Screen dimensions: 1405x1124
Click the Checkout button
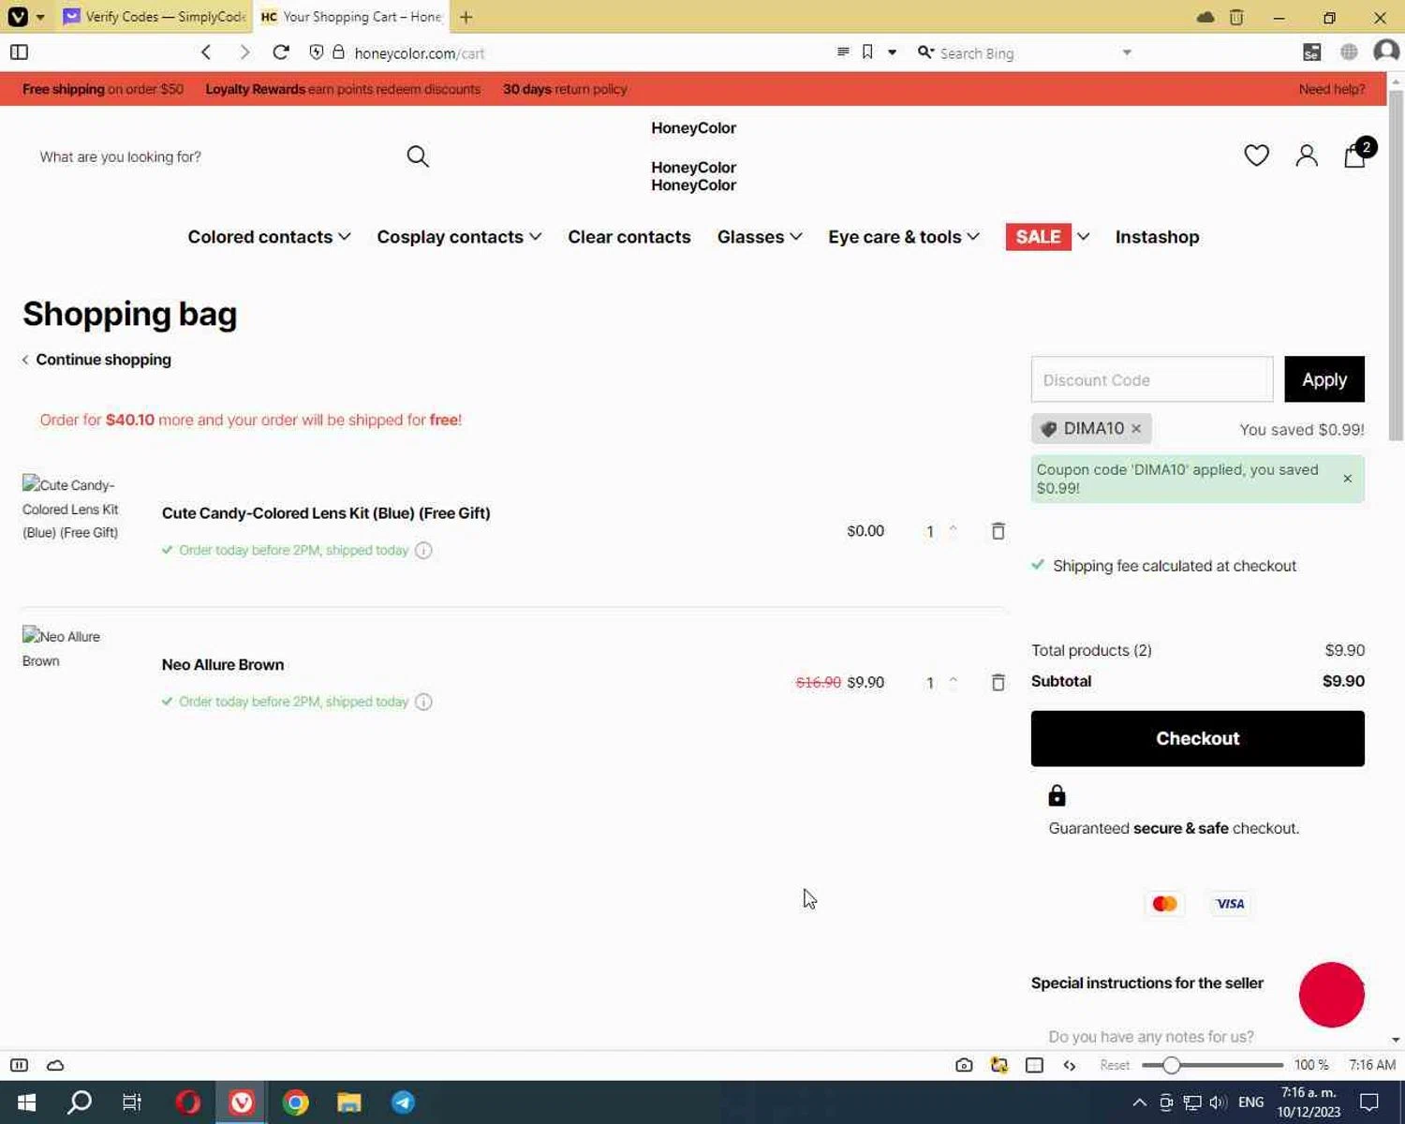coord(1197,738)
